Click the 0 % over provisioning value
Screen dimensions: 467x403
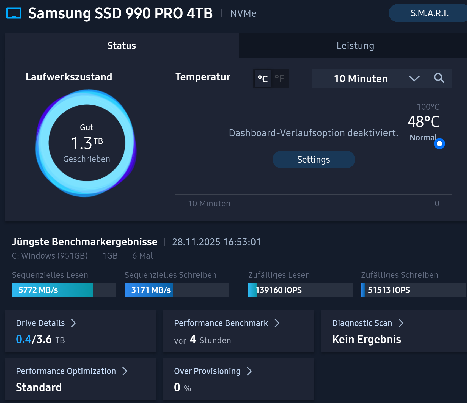pos(183,388)
